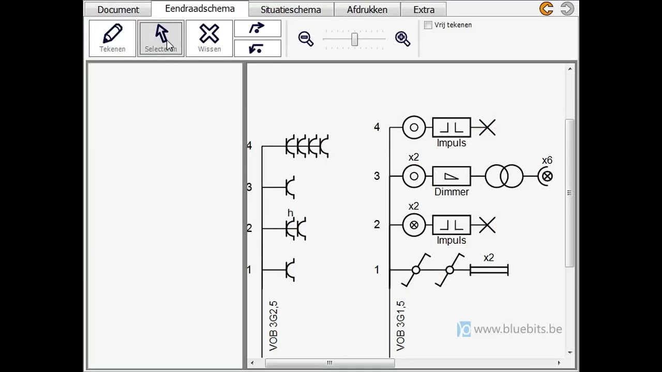Select the x6 lamp symbol
Screen dimensions: 662x372
click(x=546, y=176)
